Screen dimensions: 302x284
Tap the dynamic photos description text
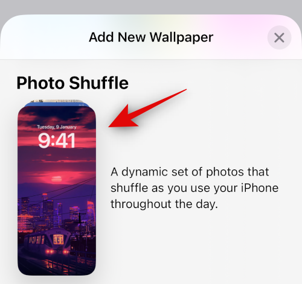click(x=194, y=188)
